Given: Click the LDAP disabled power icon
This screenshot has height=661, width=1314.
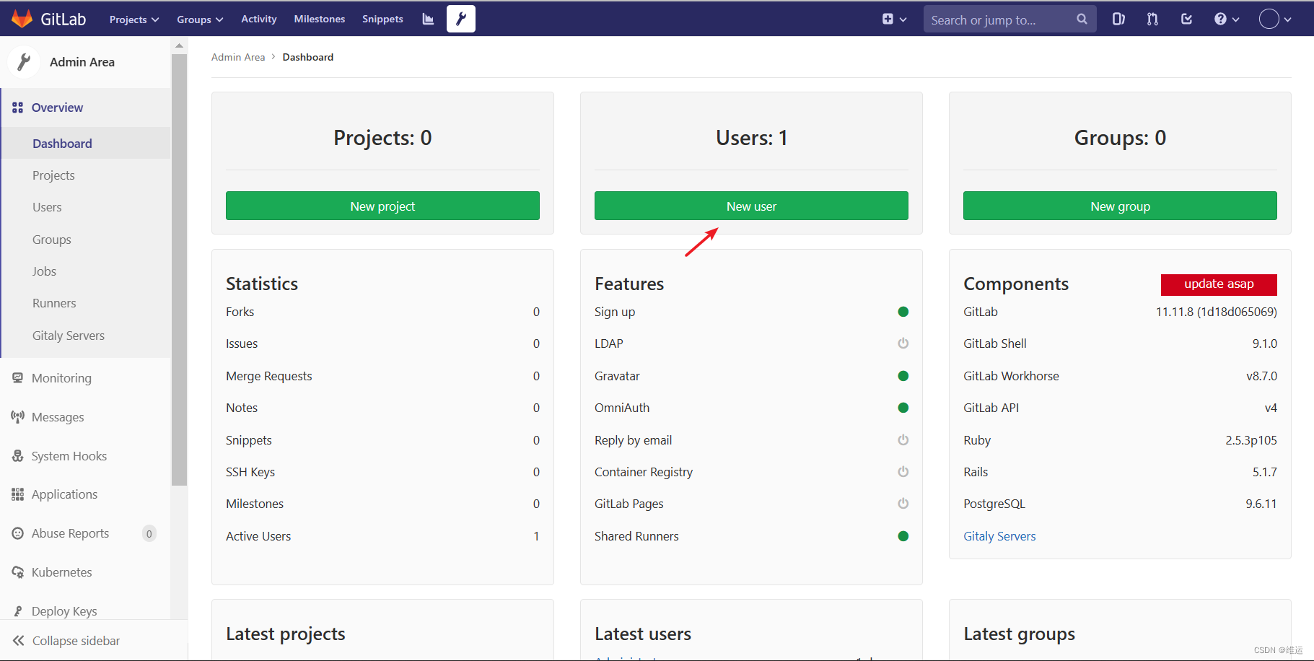Looking at the screenshot, I should [x=903, y=343].
